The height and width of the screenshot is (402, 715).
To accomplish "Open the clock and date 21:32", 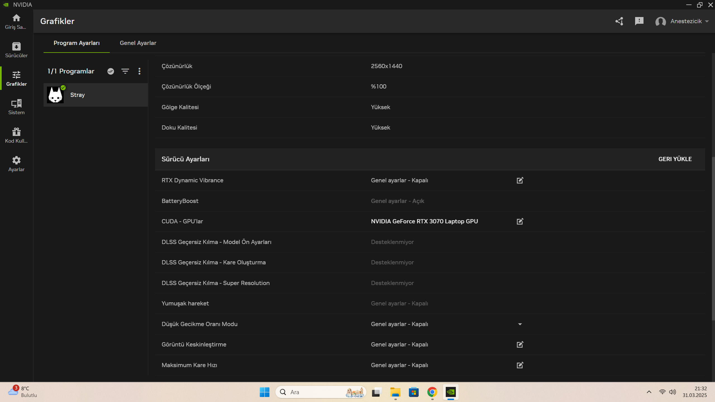I will click(x=695, y=392).
